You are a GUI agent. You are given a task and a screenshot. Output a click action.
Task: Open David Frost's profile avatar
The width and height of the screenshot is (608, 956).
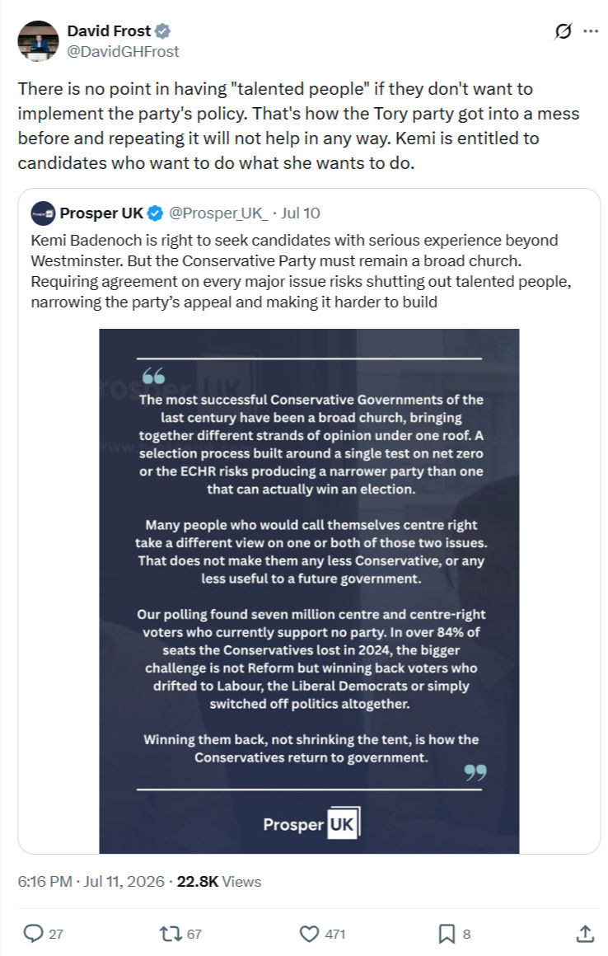tap(38, 41)
